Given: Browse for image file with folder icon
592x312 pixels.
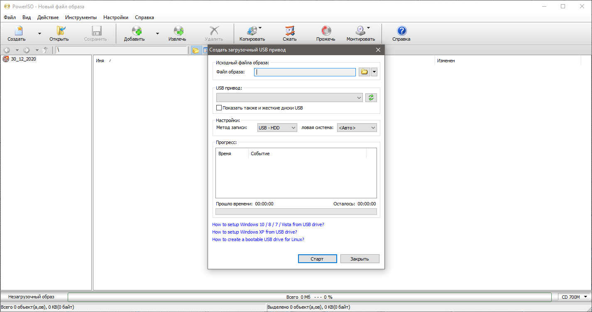Looking at the screenshot, I should click(364, 72).
